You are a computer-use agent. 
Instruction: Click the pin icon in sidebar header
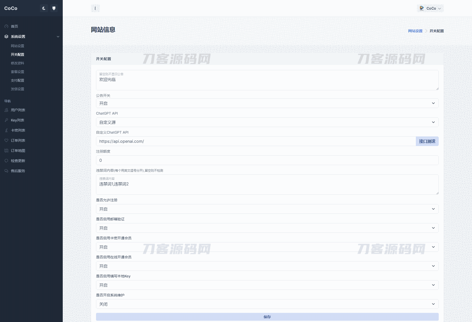[x=54, y=8]
